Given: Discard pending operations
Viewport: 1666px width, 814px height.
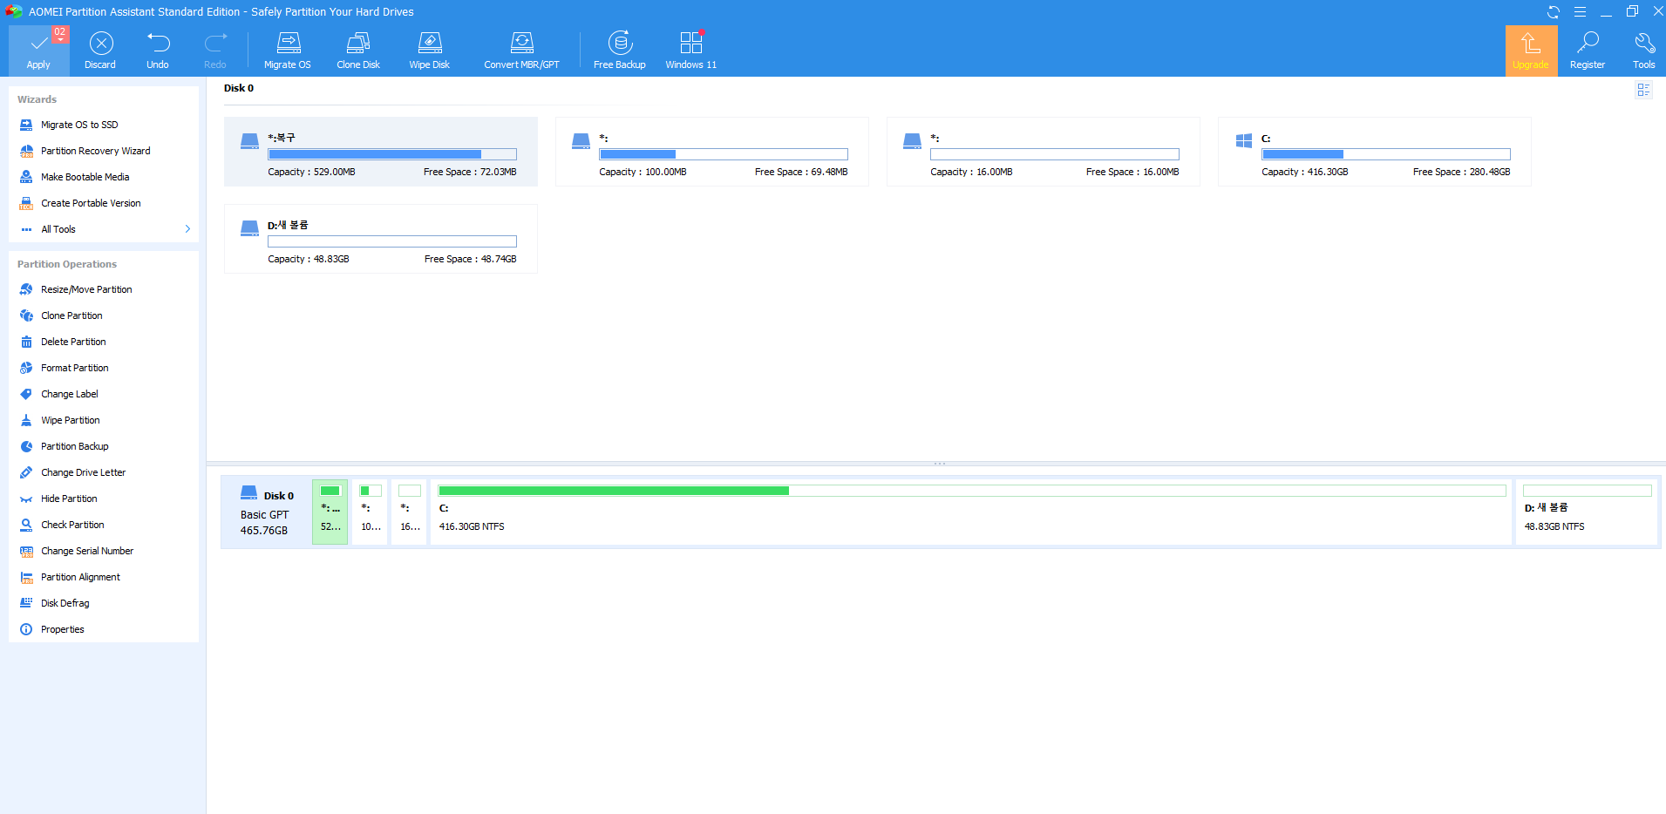Looking at the screenshot, I should pos(100,51).
